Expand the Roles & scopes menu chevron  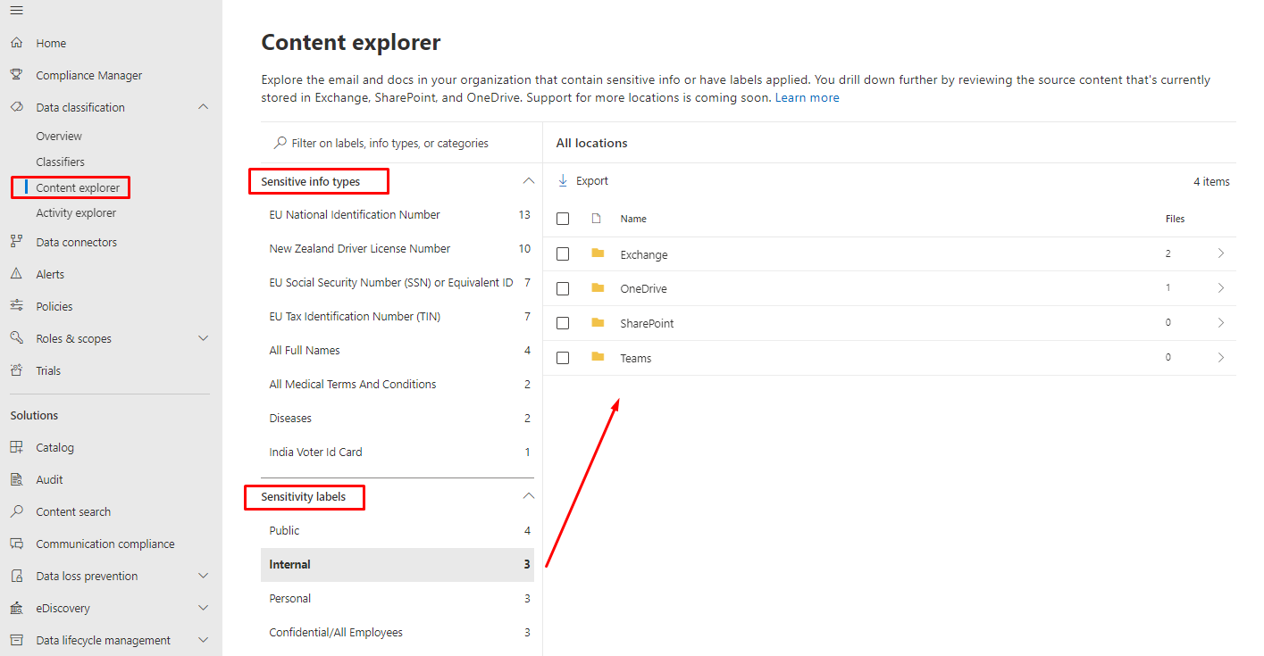[203, 338]
